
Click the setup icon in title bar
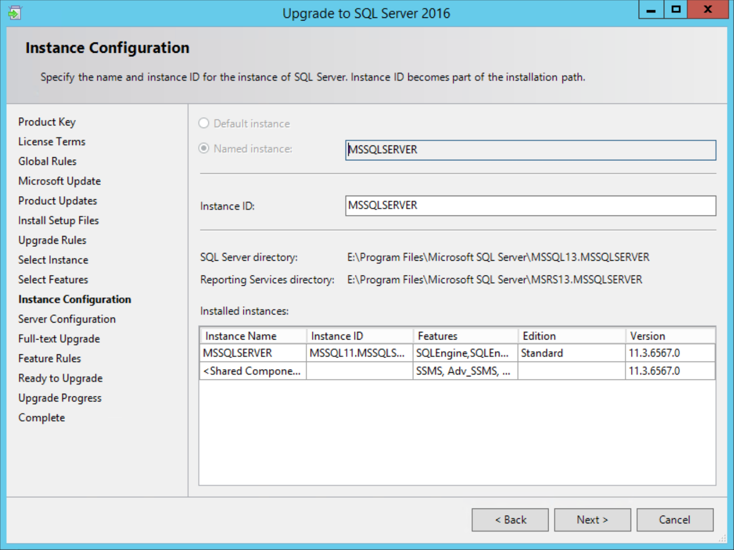pos(14,12)
